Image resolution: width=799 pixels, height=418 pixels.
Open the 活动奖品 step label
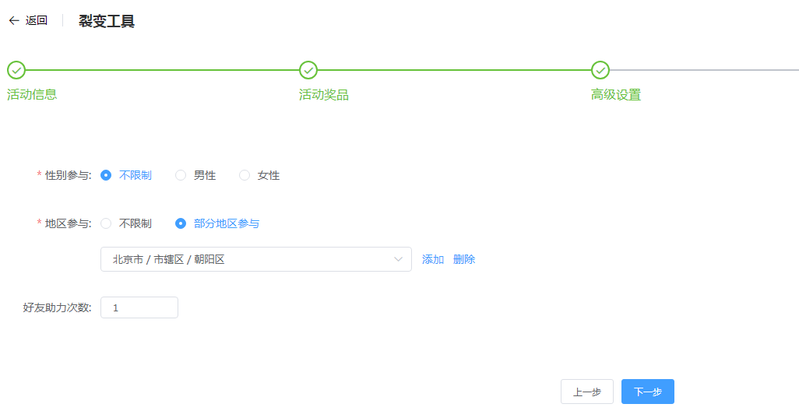click(x=324, y=95)
